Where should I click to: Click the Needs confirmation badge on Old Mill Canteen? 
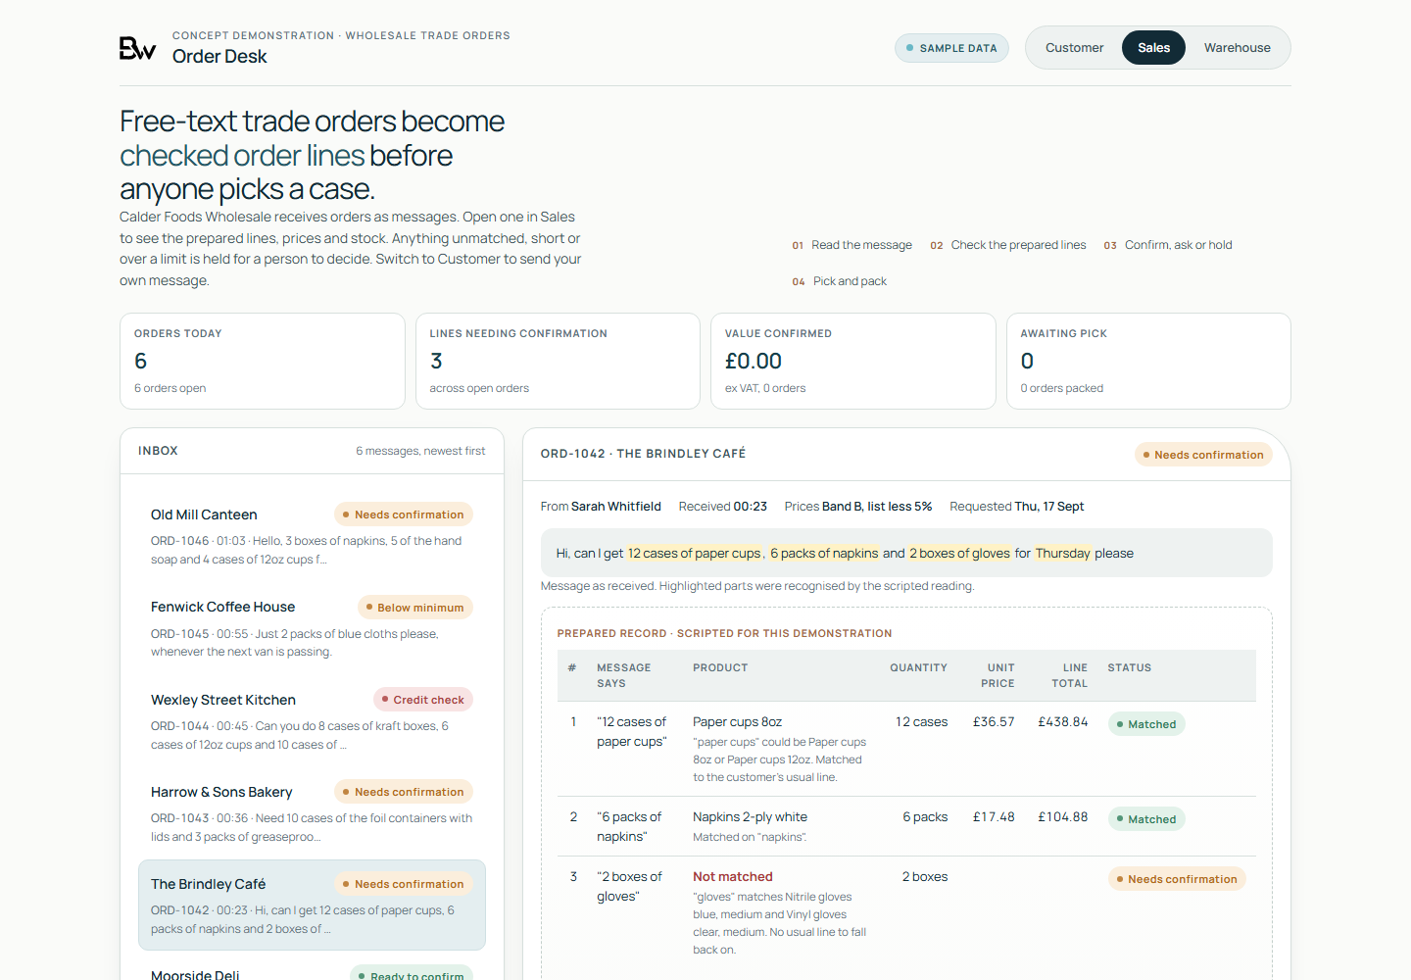pyautogui.click(x=404, y=514)
